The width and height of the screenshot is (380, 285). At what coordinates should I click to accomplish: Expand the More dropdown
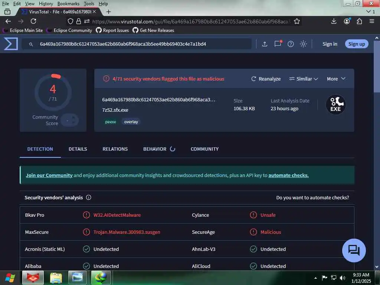point(336,79)
